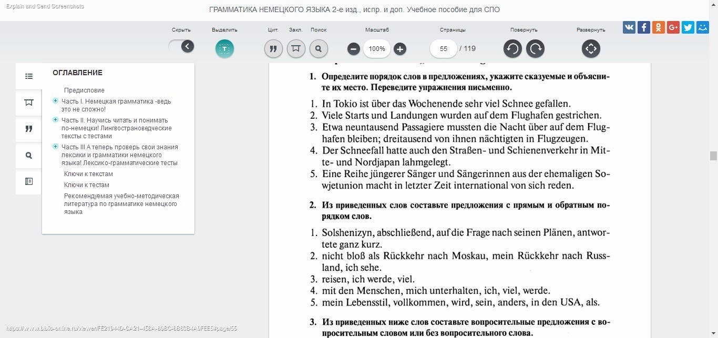Activate the Выделить text selection tool
The height and width of the screenshot is (338, 718).
[x=224, y=49]
